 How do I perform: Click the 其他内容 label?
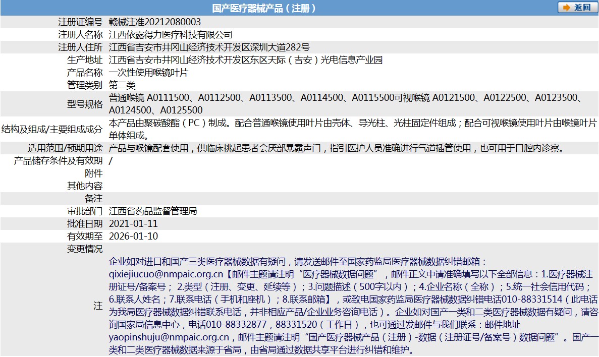tap(85, 186)
